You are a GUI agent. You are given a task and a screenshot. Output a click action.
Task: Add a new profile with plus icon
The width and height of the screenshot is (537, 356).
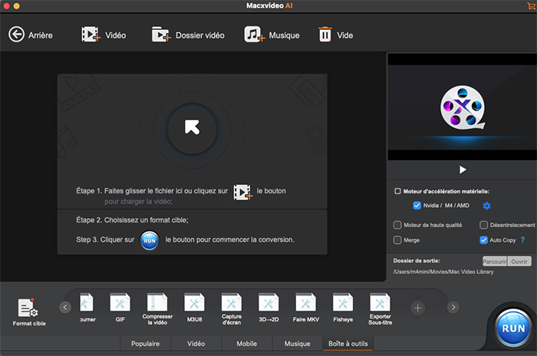click(417, 308)
